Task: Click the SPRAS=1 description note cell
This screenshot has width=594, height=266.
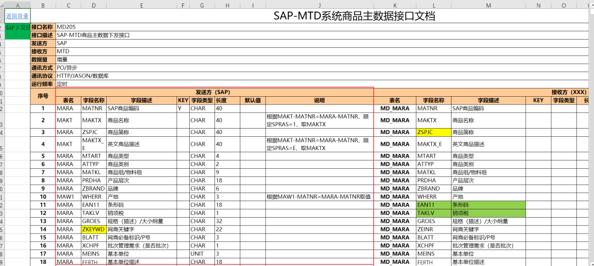Action: coord(320,120)
